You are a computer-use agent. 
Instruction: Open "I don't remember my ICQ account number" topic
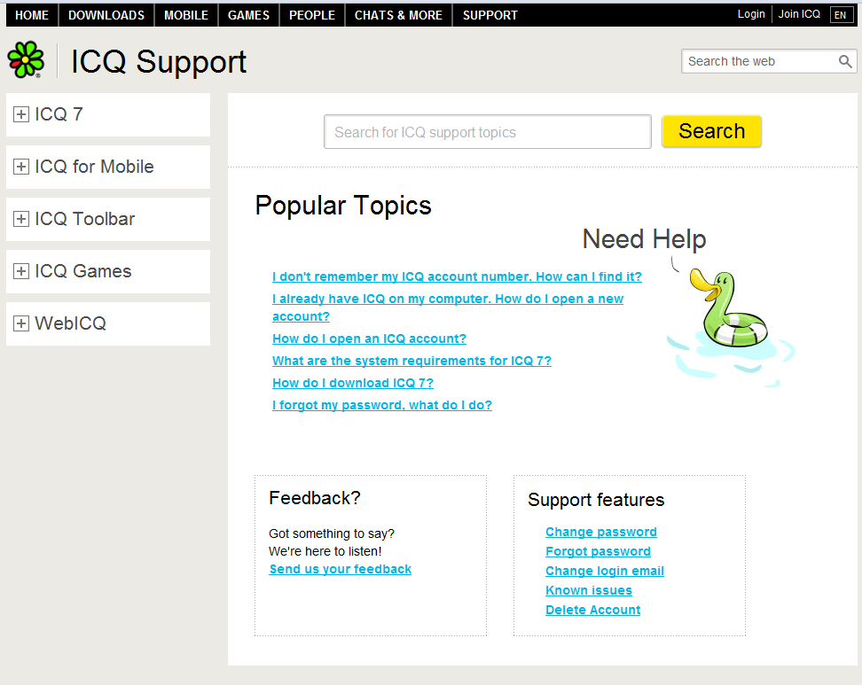point(457,276)
